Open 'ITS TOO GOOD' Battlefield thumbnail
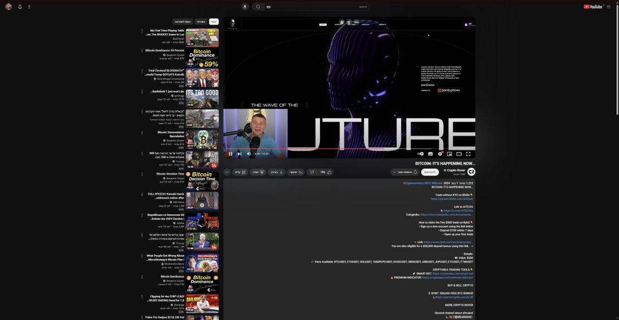 tap(202, 98)
